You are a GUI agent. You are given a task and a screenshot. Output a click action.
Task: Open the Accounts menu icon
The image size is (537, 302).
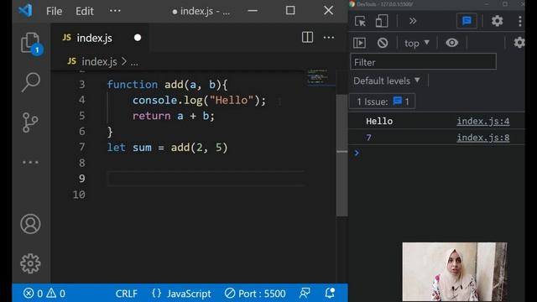pyautogui.click(x=30, y=224)
